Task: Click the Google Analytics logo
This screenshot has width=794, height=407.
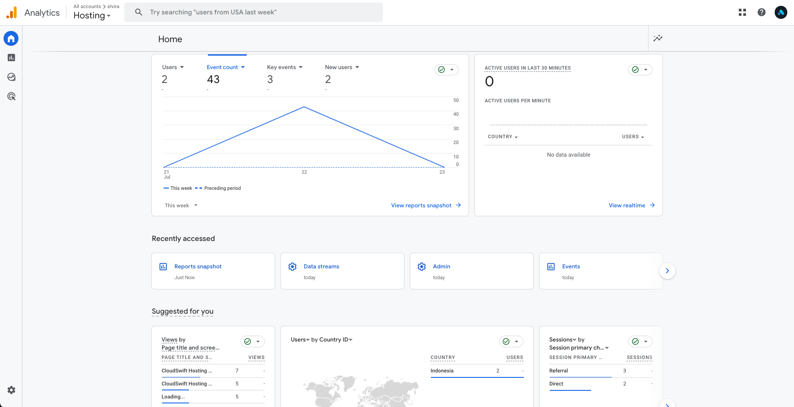Action: pyautogui.click(x=12, y=13)
